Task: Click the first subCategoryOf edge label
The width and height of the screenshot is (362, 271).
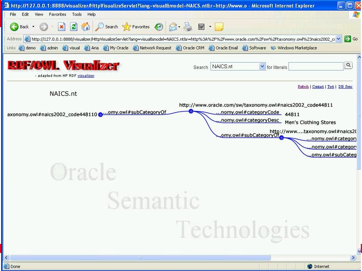Action: [x=135, y=112]
